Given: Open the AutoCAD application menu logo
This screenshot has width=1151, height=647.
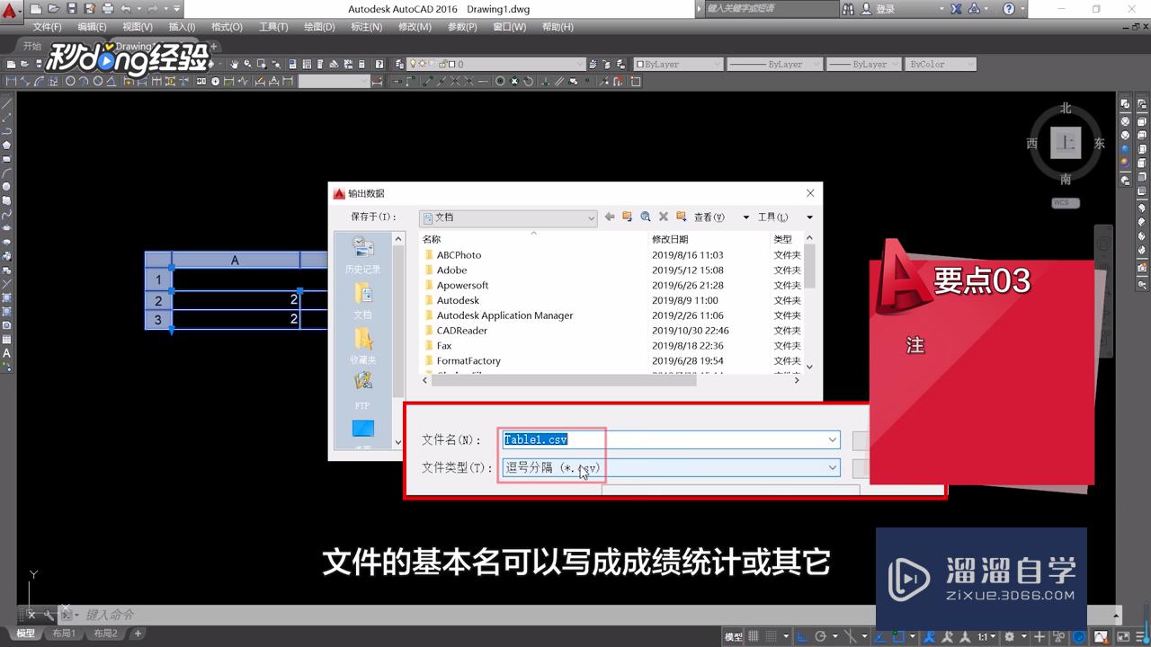Looking at the screenshot, I should tap(10, 11).
